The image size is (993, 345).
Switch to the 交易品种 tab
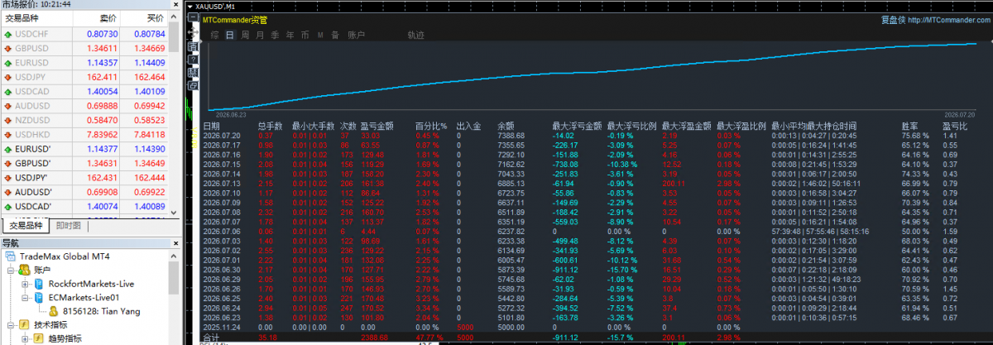[26, 225]
